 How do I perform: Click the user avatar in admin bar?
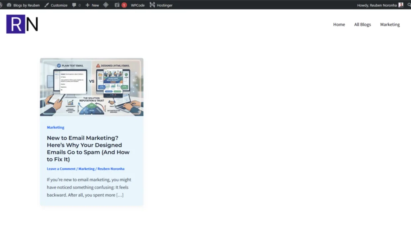click(401, 5)
